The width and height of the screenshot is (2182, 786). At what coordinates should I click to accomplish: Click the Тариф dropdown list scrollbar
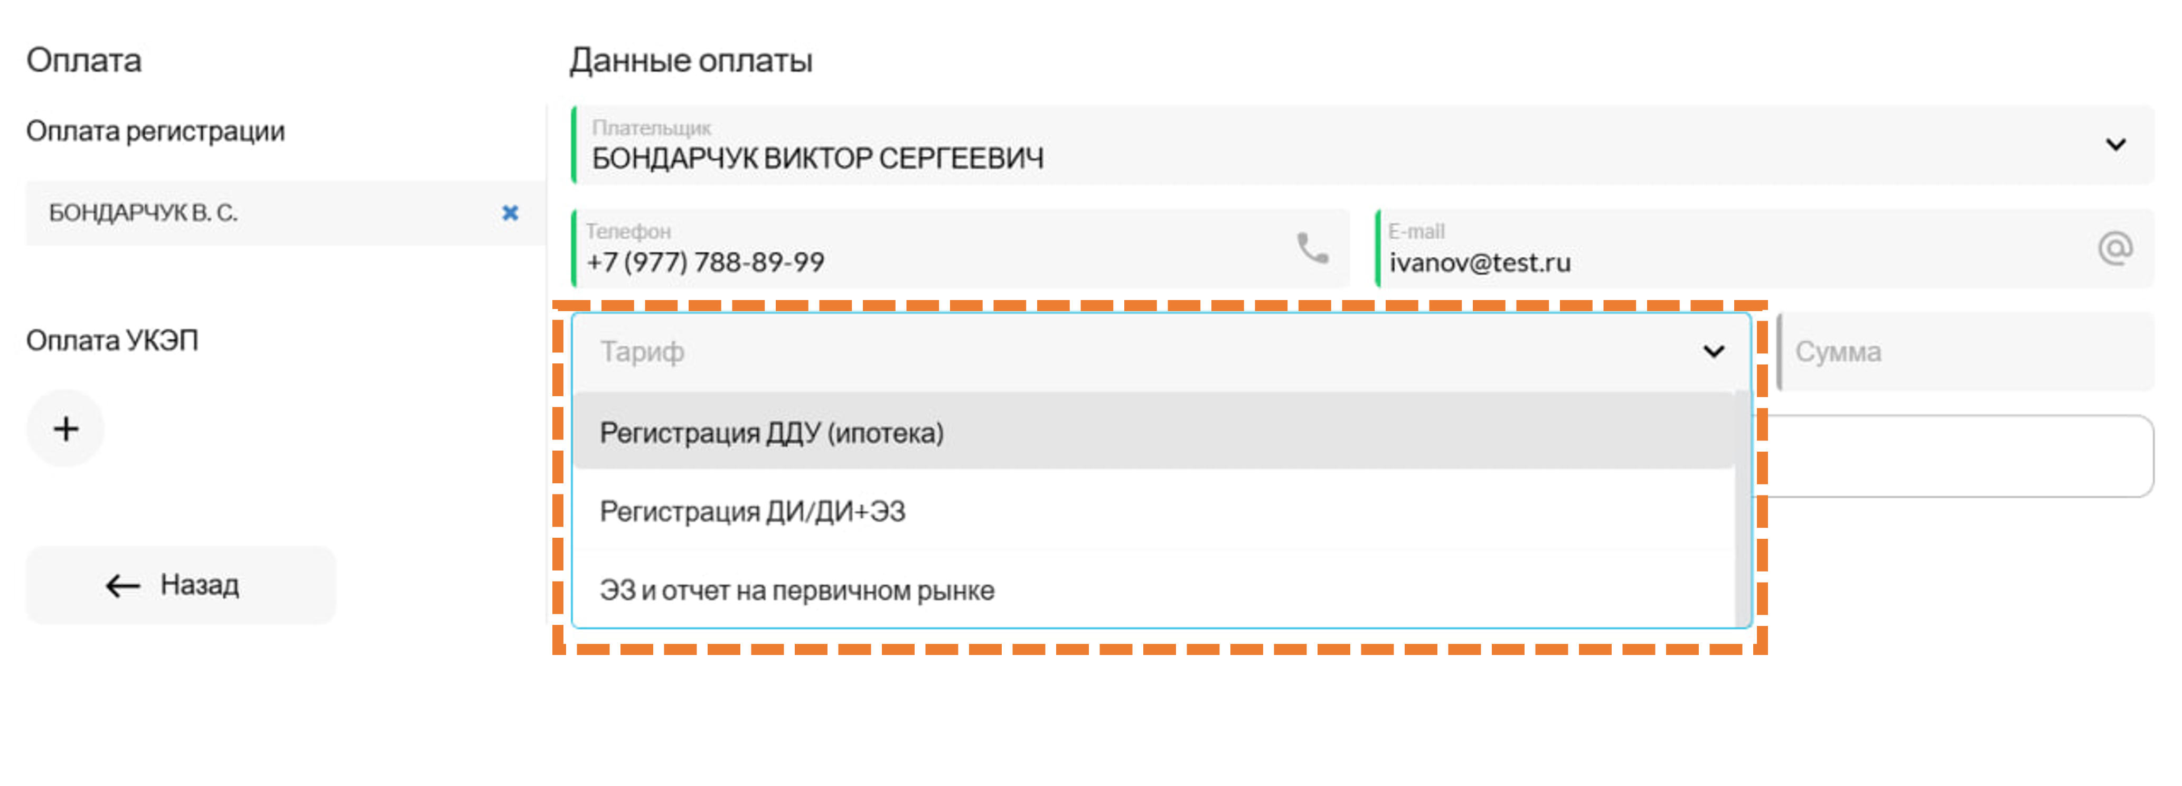point(1743,508)
